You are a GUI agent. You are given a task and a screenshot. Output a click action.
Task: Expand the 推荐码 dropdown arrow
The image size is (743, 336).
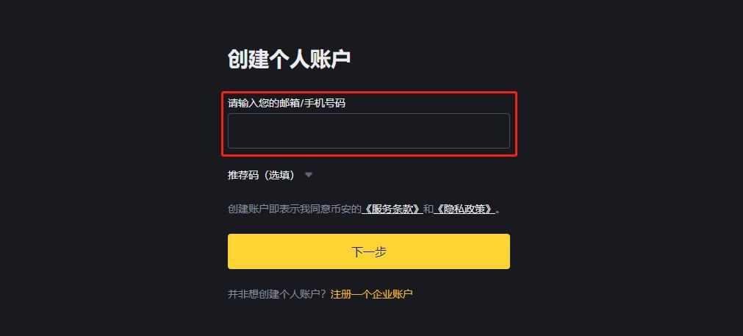click(x=309, y=175)
